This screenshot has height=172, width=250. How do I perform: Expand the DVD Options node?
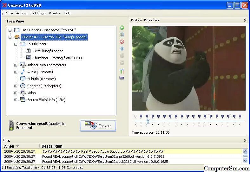[x=10, y=30]
